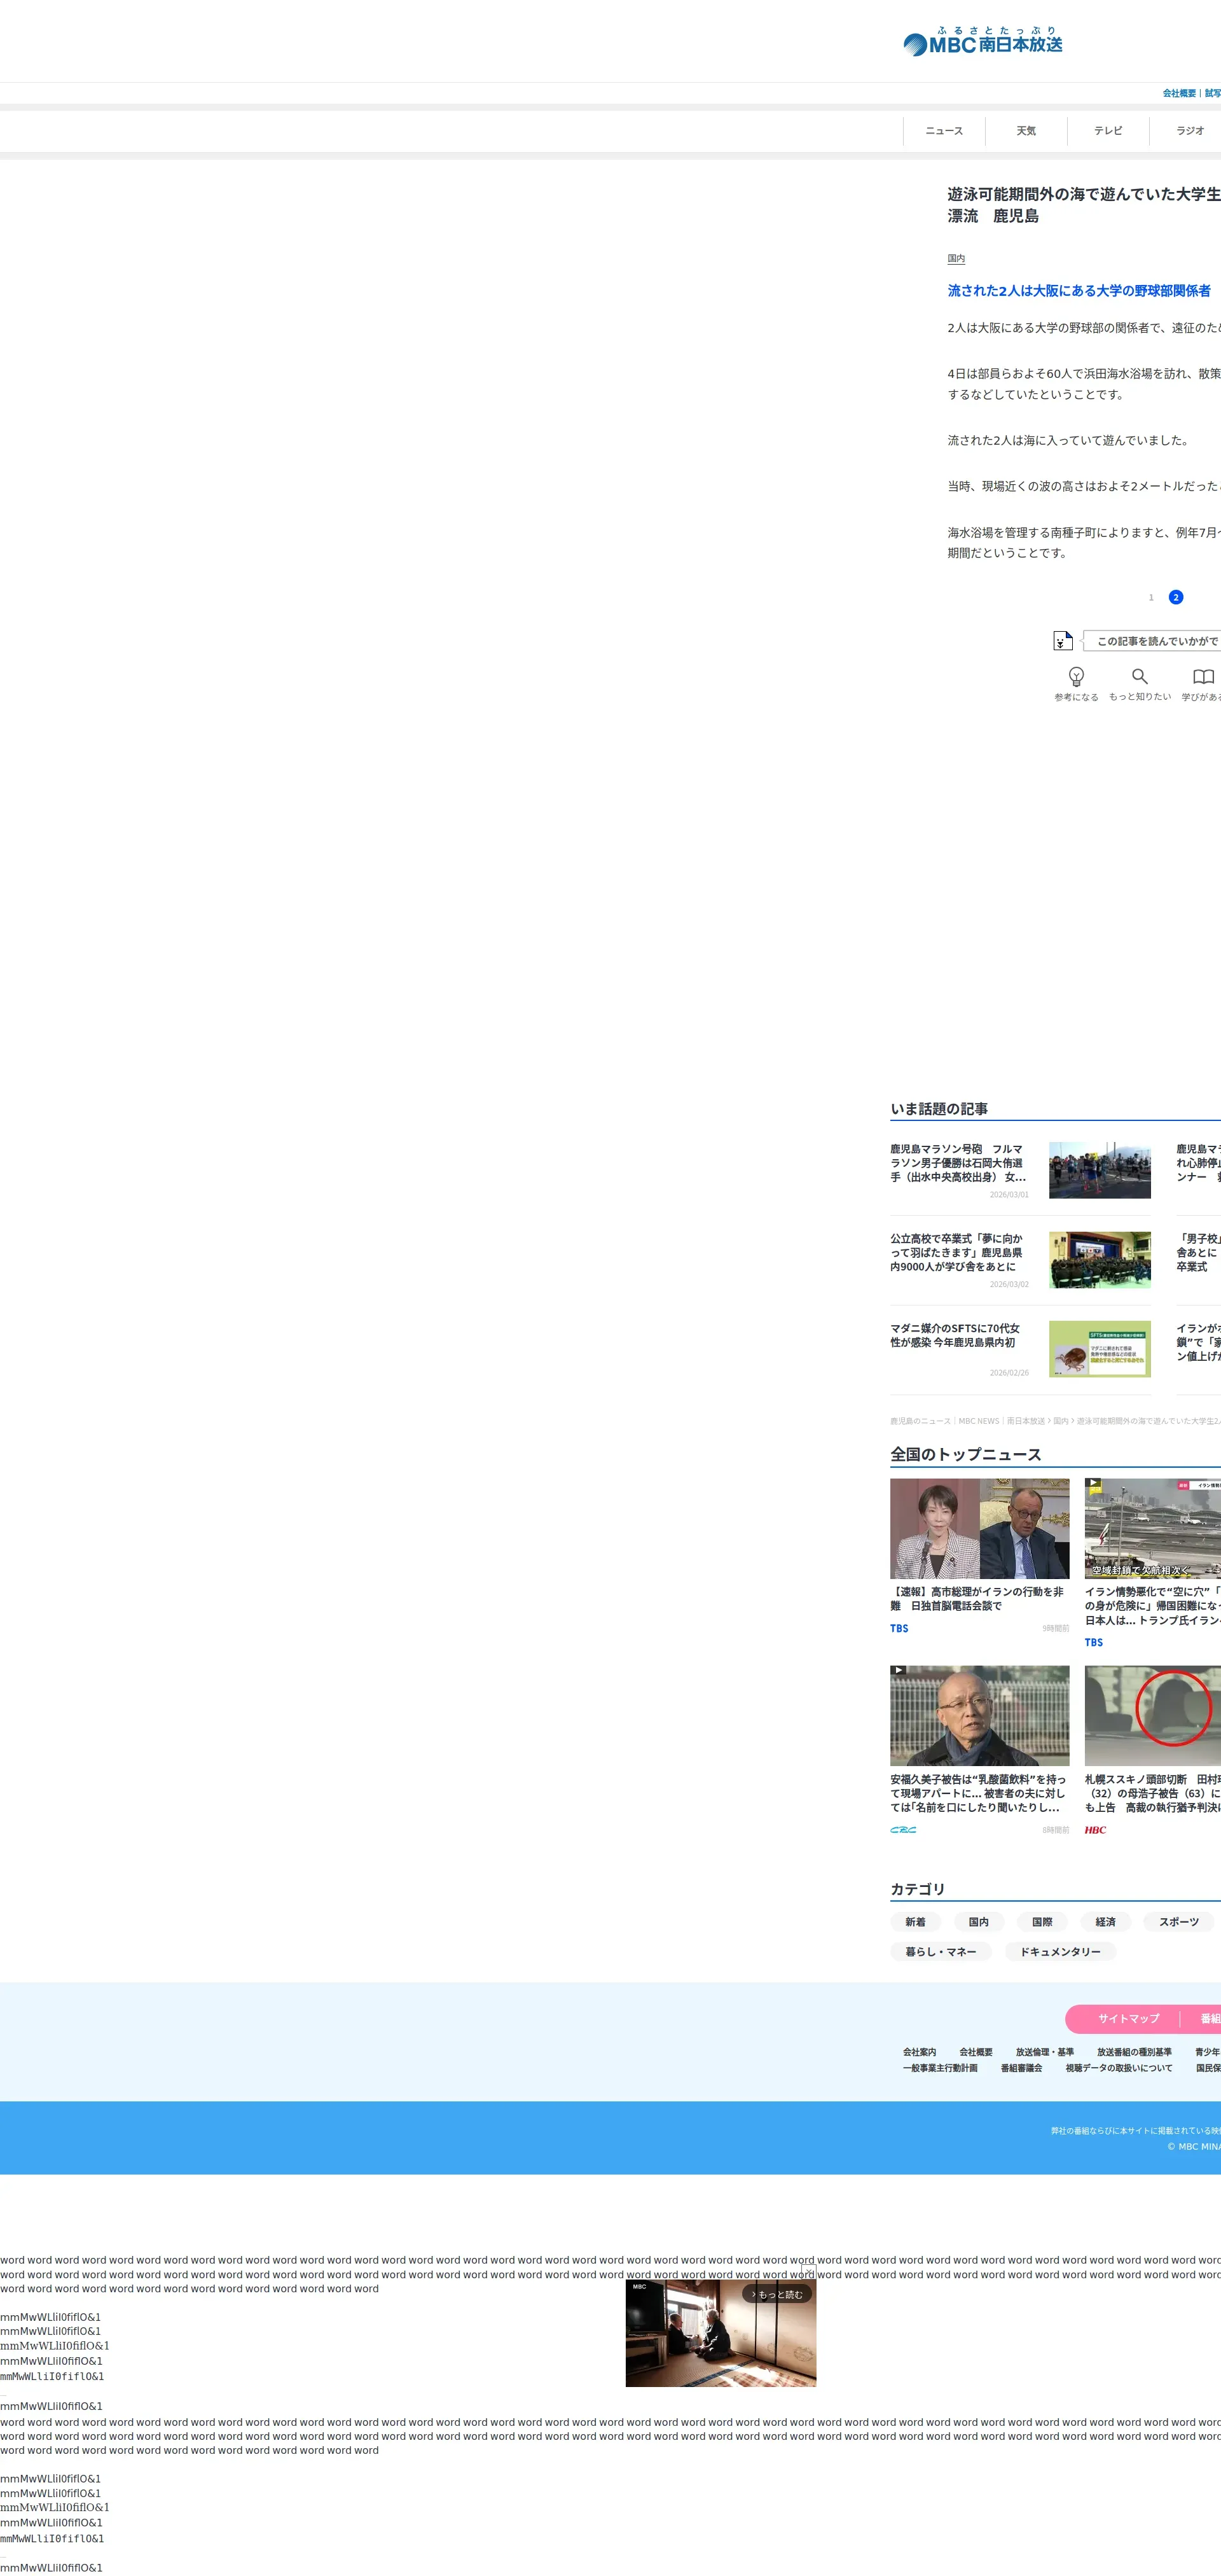Click the HBC source logo under the 札幌ススキノ article
This screenshot has width=1221, height=2576.
tap(1095, 1830)
